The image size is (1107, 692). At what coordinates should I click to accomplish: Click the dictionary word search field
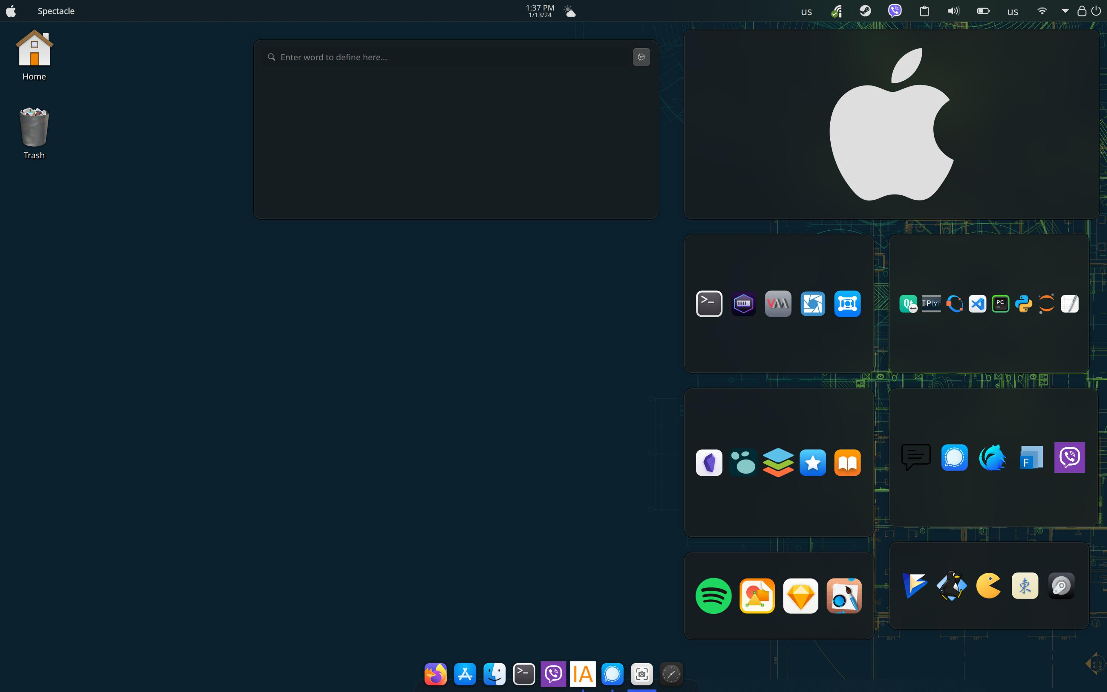pyautogui.click(x=446, y=57)
